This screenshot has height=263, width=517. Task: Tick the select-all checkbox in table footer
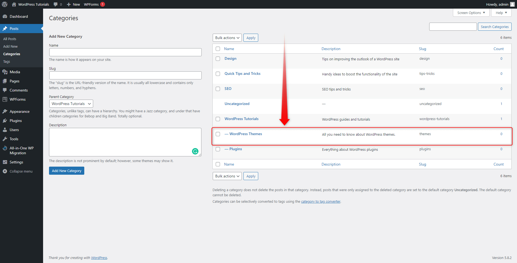point(218,164)
